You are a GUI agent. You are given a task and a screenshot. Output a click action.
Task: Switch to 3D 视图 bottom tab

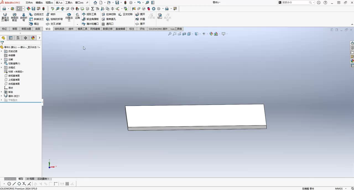(x=30, y=179)
